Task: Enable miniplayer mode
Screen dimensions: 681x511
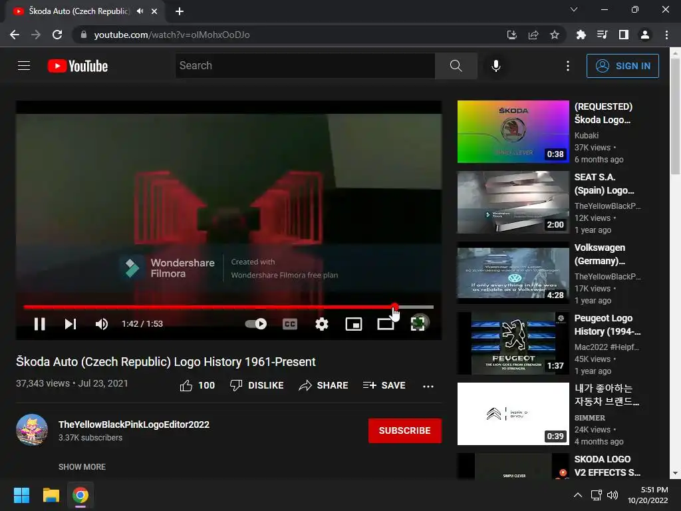Action: [x=354, y=324]
